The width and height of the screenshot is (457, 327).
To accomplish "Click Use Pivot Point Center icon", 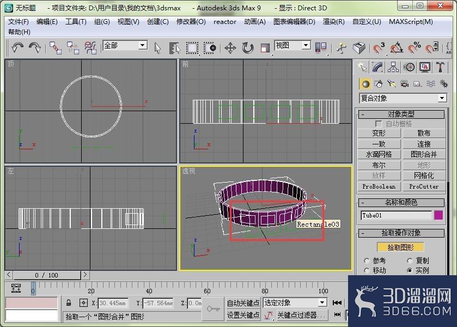I will point(321,47).
